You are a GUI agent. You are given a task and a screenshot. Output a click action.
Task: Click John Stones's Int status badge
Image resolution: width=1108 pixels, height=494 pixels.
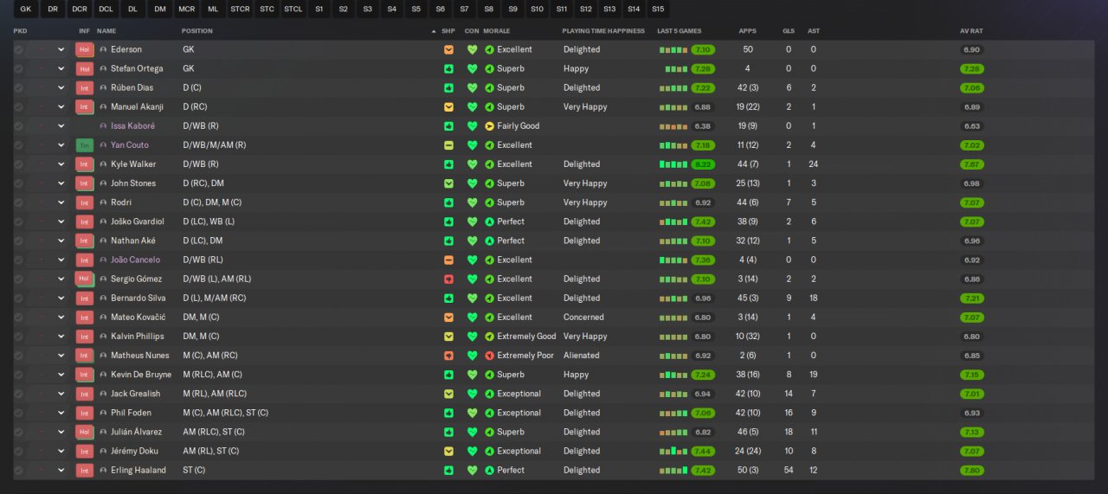pyautogui.click(x=84, y=183)
